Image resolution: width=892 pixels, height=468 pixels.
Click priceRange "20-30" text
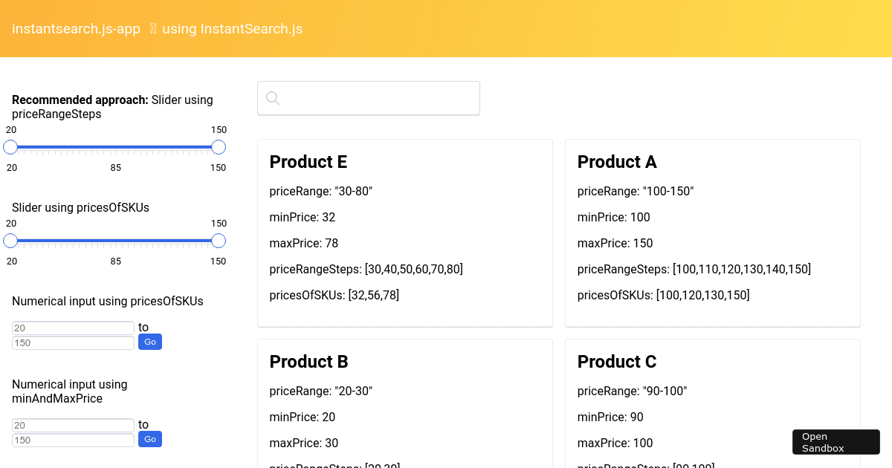tap(321, 391)
